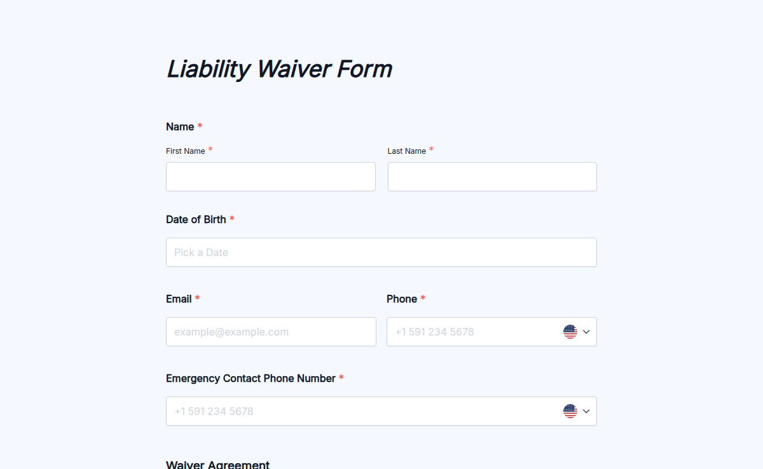
Task: Focus the Email input field
Action: coord(270,331)
